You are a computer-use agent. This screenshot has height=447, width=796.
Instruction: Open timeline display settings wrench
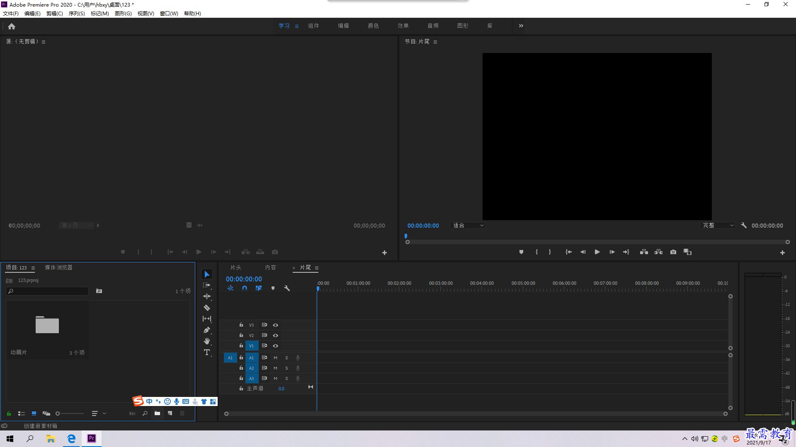pyautogui.click(x=286, y=288)
